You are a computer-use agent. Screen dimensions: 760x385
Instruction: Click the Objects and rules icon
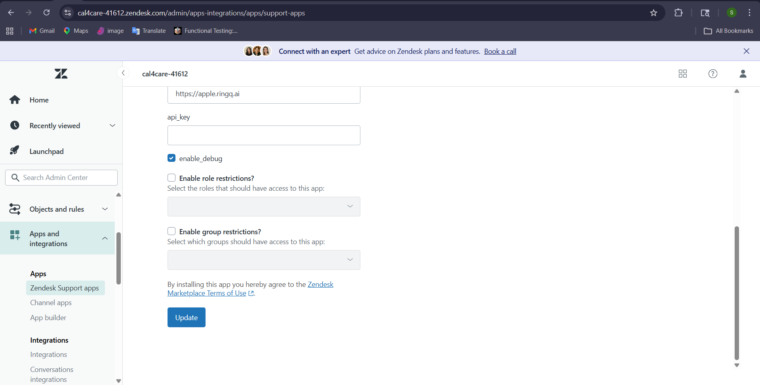[15, 209]
